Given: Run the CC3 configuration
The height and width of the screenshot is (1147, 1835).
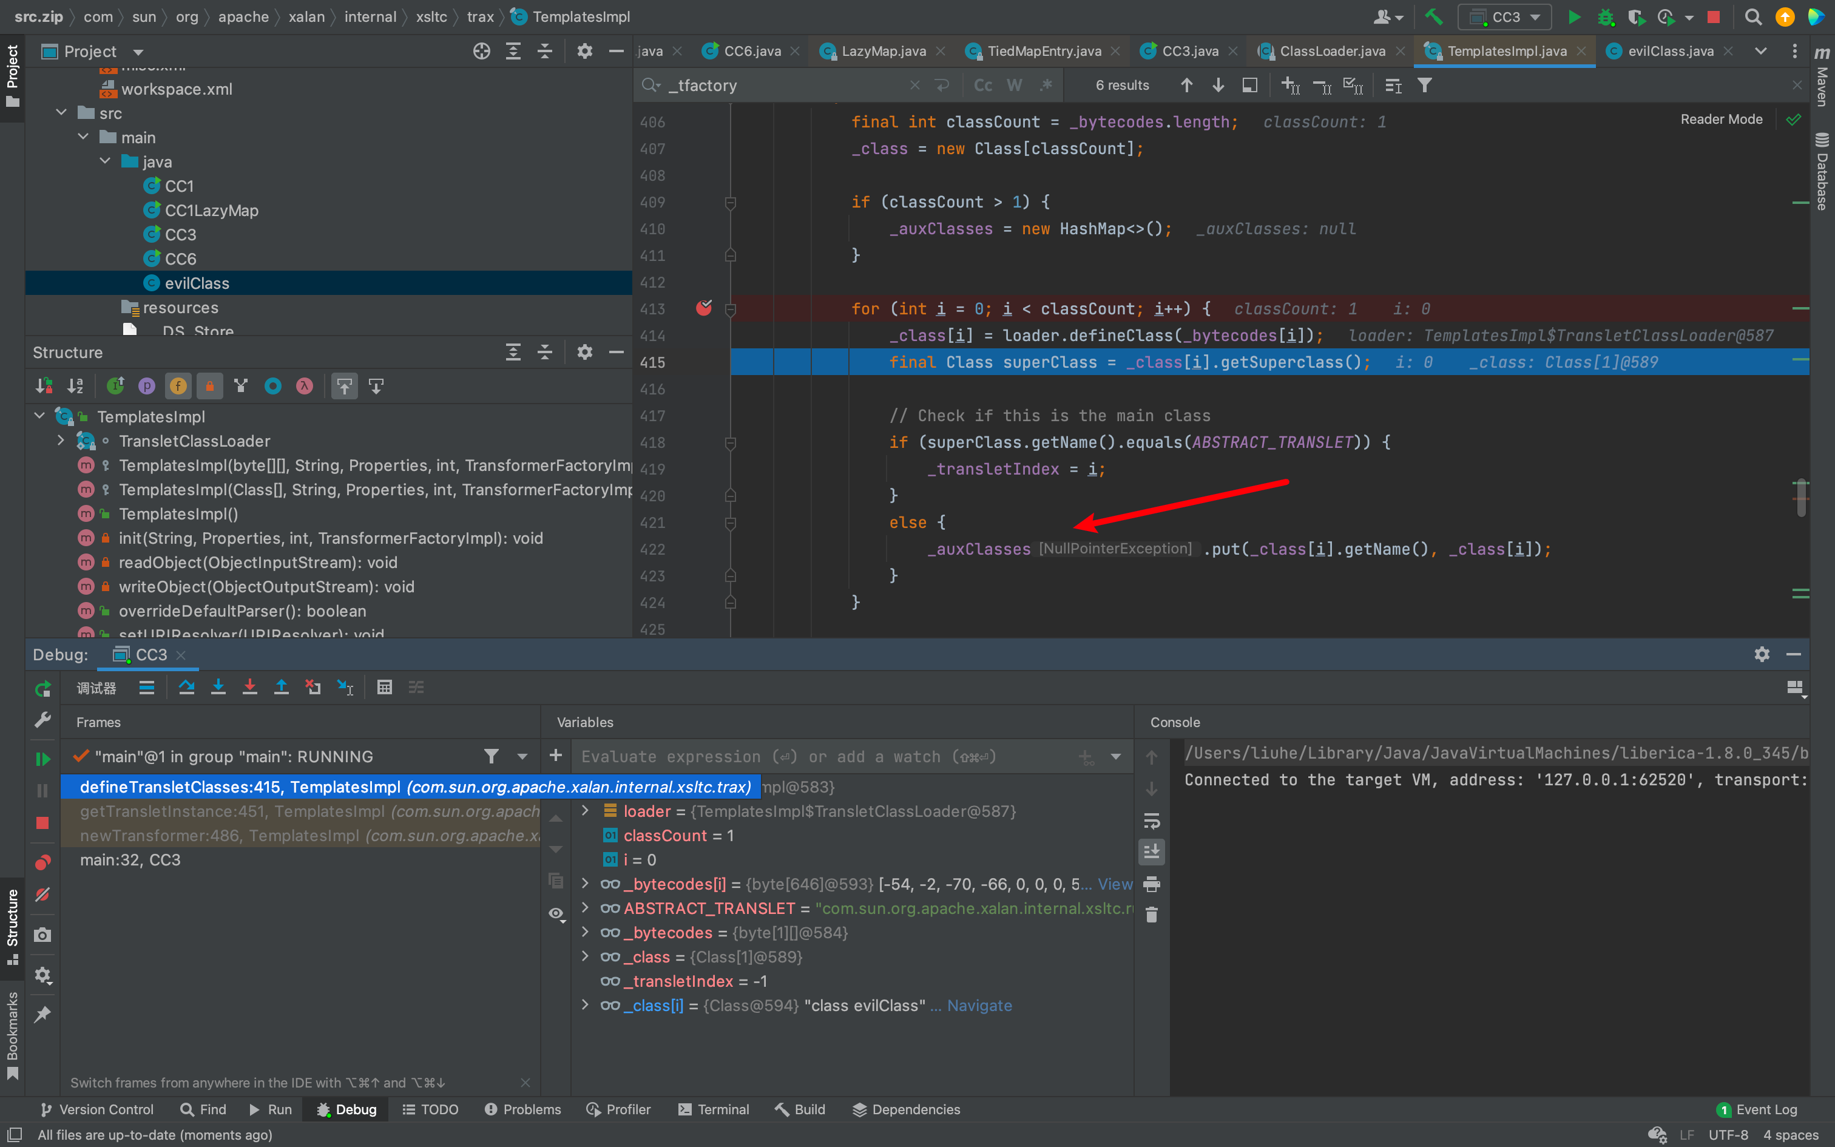Looking at the screenshot, I should tap(1574, 17).
